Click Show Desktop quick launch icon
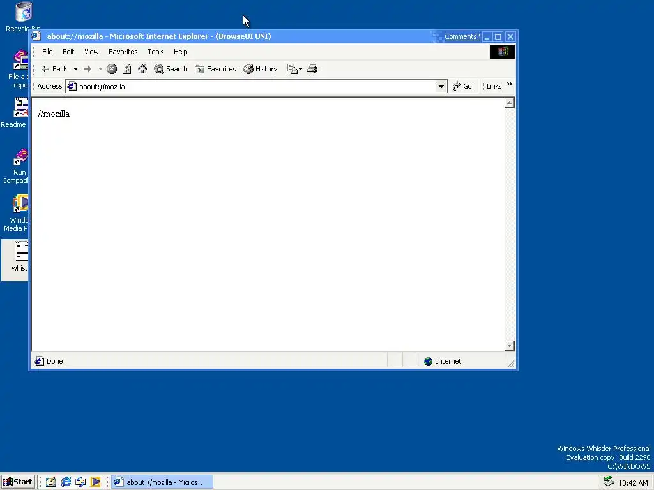Screen dimensions: 654x490 (x=51, y=482)
